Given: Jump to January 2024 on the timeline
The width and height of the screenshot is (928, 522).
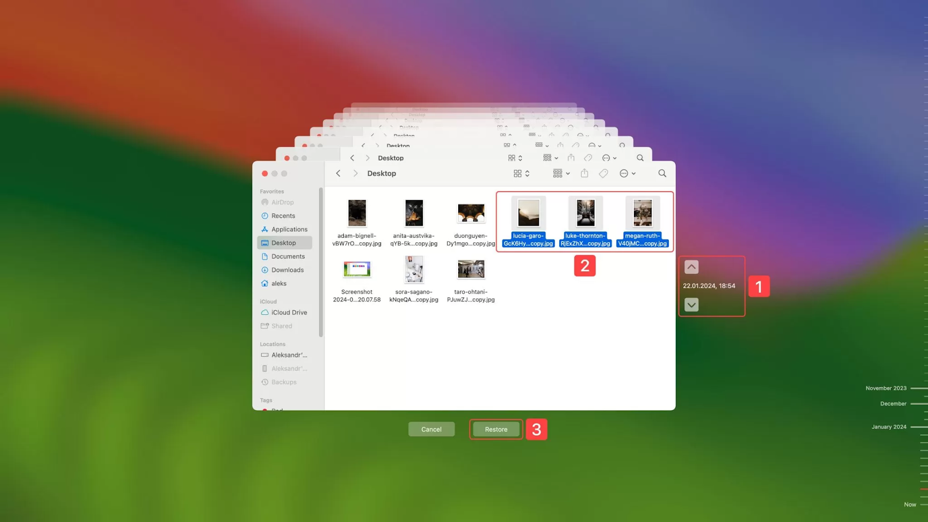Looking at the screenshot, I should coord(889,427).
